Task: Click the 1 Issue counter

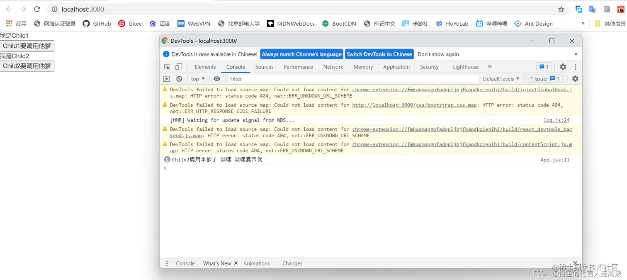Action: pos(545,79)
